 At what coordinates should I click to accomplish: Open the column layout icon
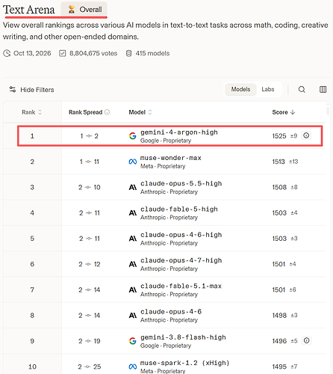[x=323, y=89]
